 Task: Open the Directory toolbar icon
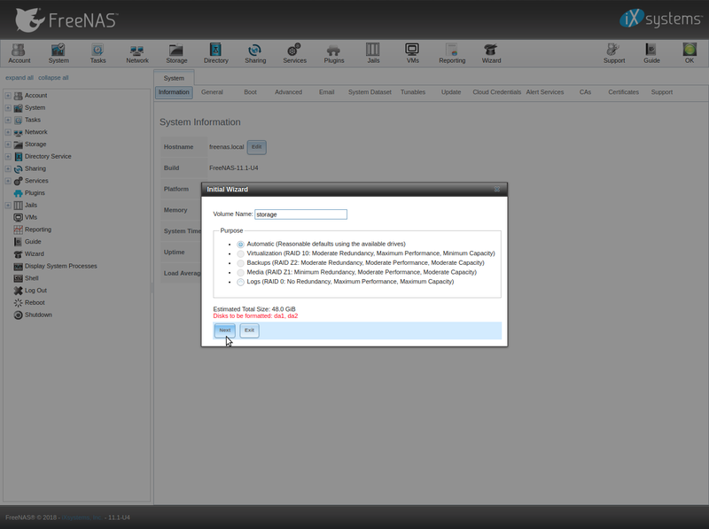pos(215,53)
